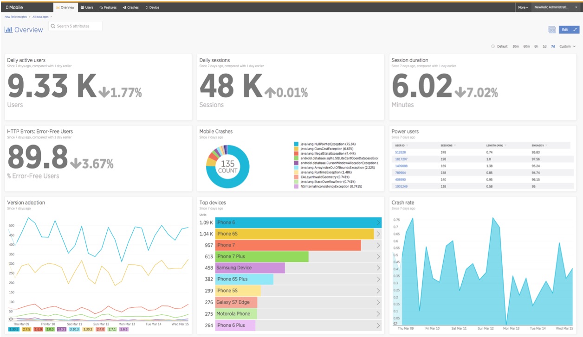The width and height of the screenshot is (583, 337).
Task: Click the Mobile app title
Action: pos(14,7)
